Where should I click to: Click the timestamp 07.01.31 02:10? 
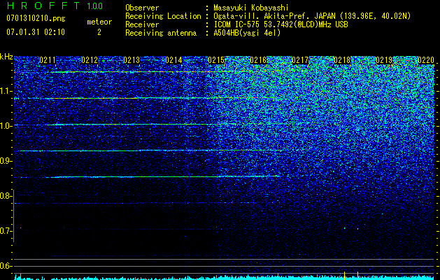[36, 32]
